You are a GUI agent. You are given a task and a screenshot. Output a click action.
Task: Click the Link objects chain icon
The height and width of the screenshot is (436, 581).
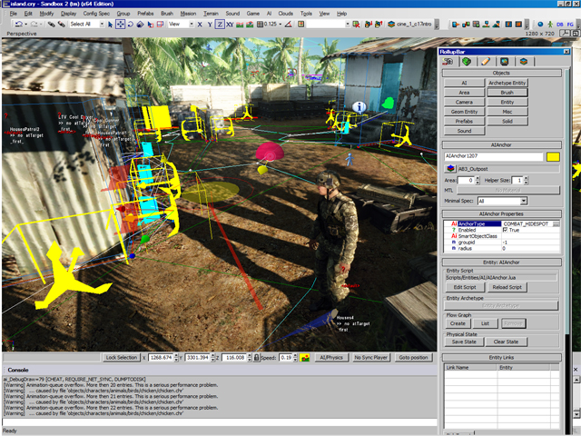click(x=52, y=25)
